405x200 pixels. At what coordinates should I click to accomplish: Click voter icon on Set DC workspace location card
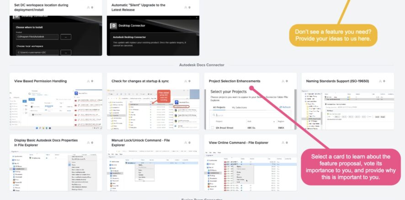(88, 7)
